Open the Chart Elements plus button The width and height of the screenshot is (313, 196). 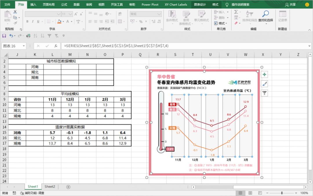point(264,75)
